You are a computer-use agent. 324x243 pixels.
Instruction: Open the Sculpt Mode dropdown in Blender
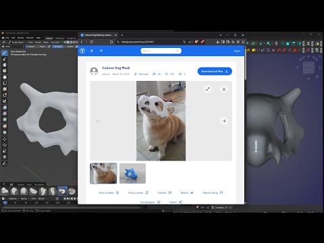point(17,42)
